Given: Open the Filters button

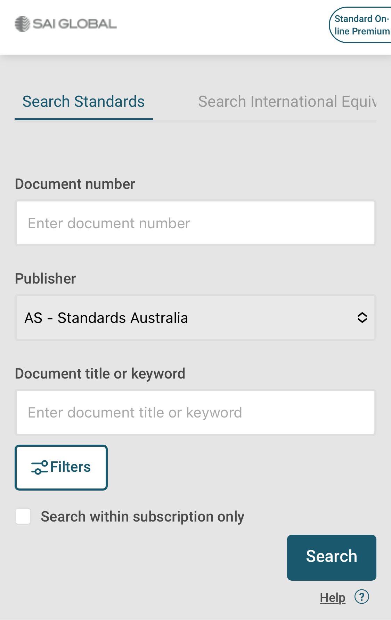Looking at the screenshot, I should (x=61, y=467).
